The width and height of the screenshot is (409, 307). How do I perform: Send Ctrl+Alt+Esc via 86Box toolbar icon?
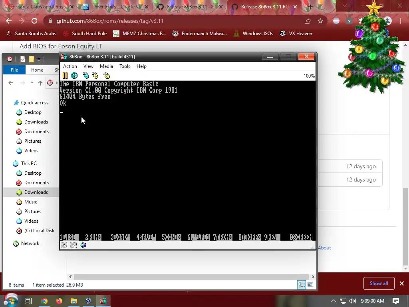click(95, 76)
